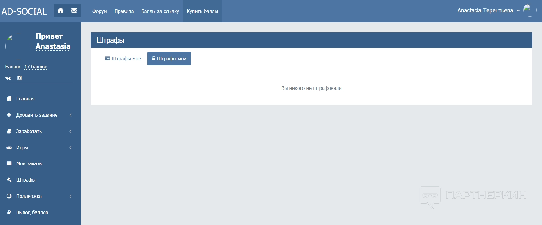The height and width of the screenshot is (225, 542).
Task: Click the gamepad icon beside Игры
Action: (9, 148)
